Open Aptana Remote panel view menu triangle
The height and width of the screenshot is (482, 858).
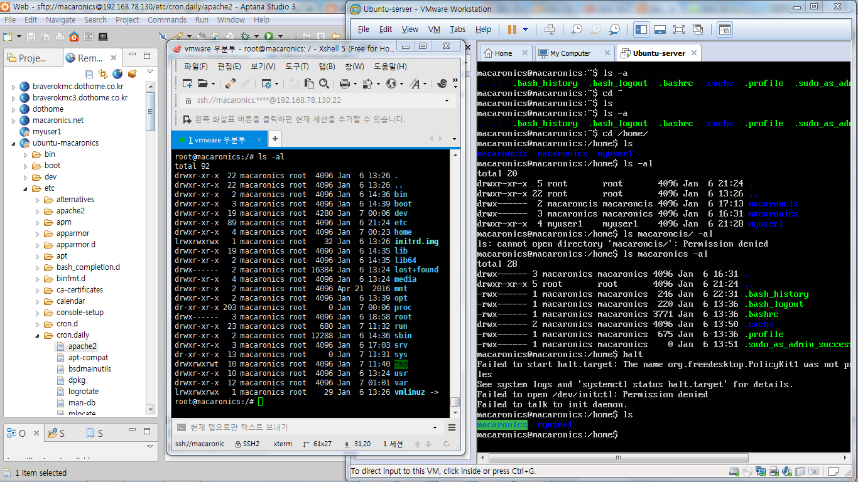click(x=149, y=72)
